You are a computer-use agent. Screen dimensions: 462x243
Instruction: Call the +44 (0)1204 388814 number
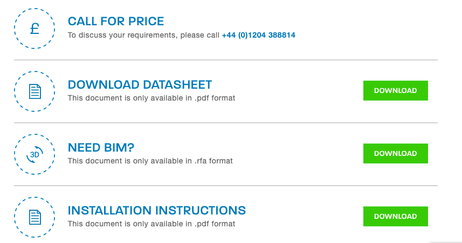point(258,35)
